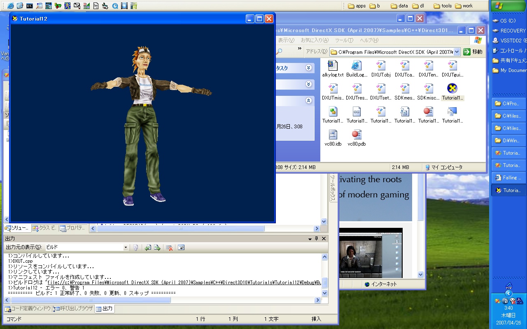Switch to the 呼び出しブラウザ tab
527x329 pixels.
73,308
